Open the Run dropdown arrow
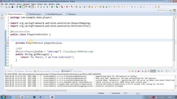177x99 pixels. coord(54,7)
